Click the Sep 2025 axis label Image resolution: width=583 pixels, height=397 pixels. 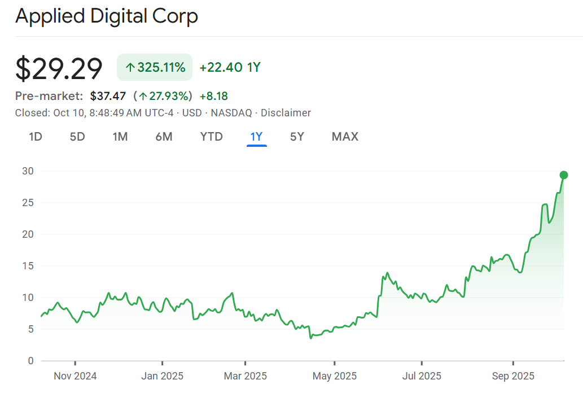512,376
